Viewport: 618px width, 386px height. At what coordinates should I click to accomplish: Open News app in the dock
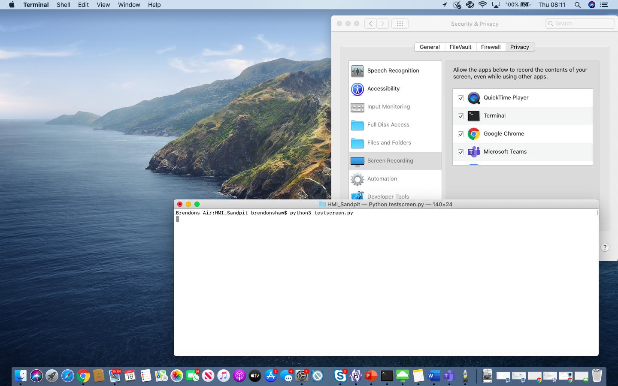pyautogui.click(x=208, y=376)
